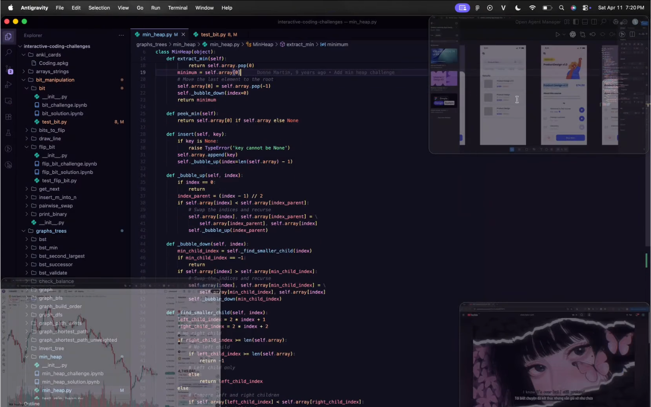651x407 pixels.
Task: Click the play circle menu bar icon
Action: 490,8
